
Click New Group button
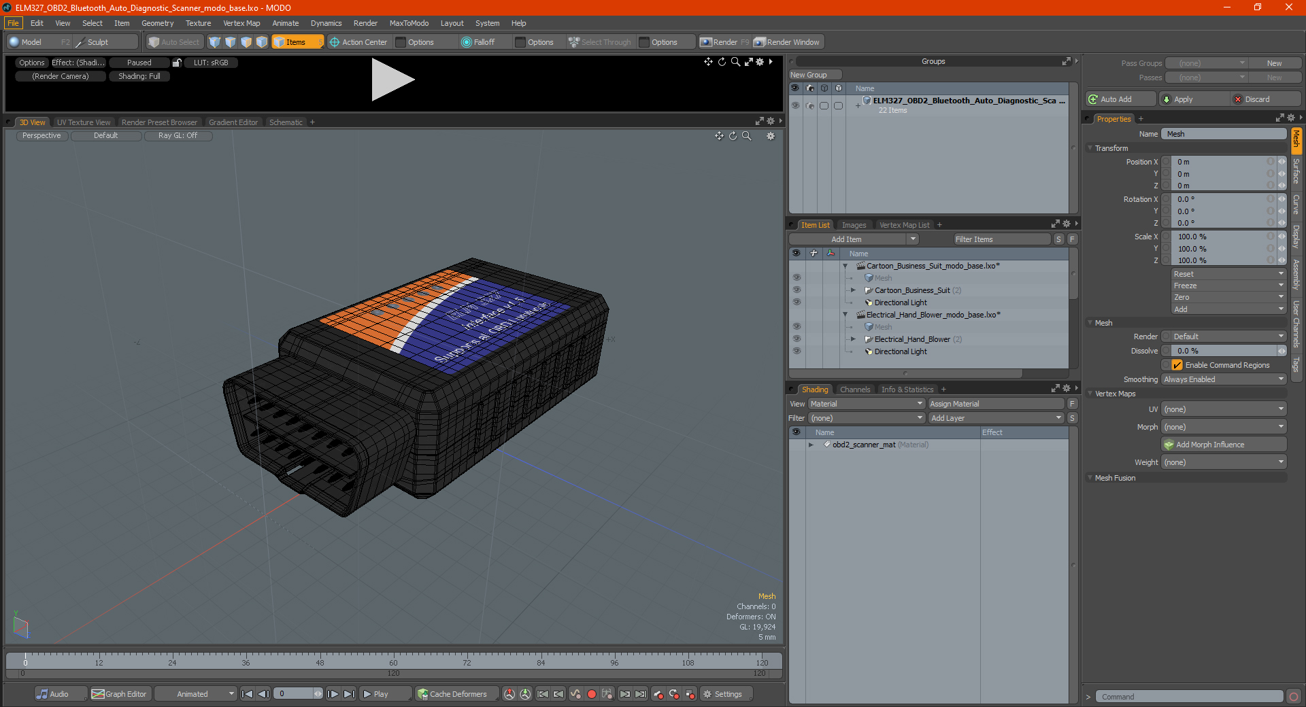click(815, 75)
